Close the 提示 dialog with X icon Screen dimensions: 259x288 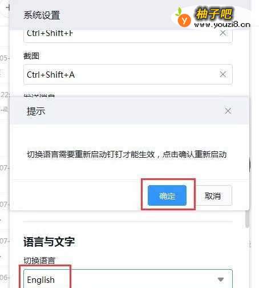point(228,111)
